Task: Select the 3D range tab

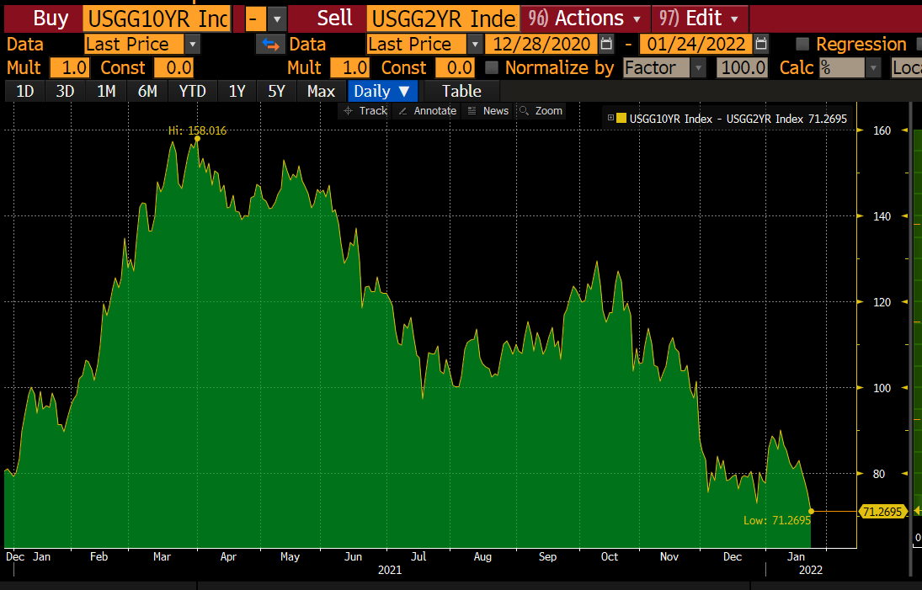Action: [65, 91]
